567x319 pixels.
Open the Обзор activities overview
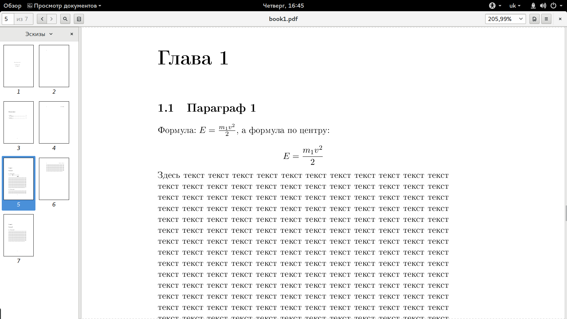(12, 6)
